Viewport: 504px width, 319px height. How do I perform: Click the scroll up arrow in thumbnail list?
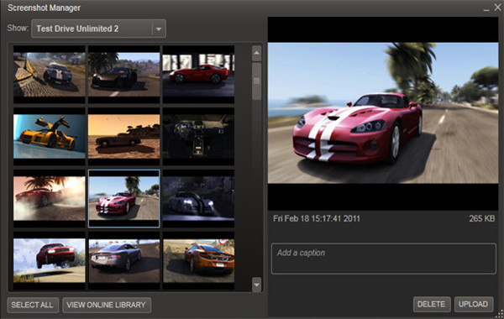tap(256, 54)
